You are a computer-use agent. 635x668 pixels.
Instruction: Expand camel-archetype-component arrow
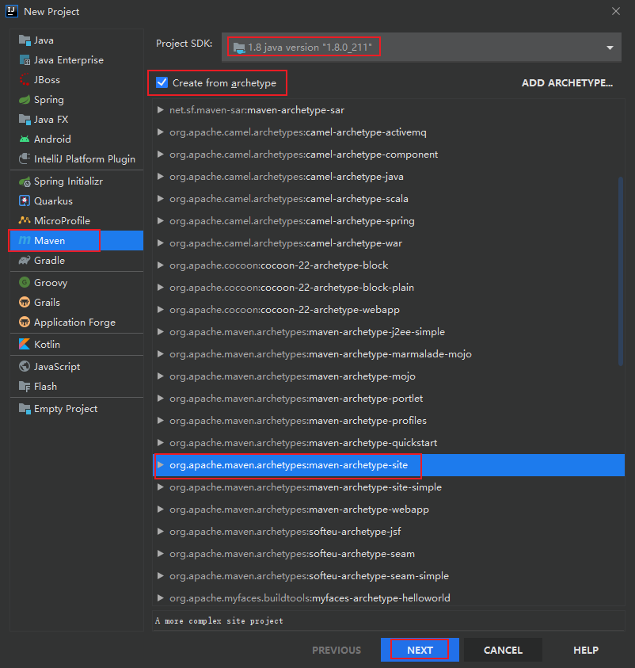(161, 155)
